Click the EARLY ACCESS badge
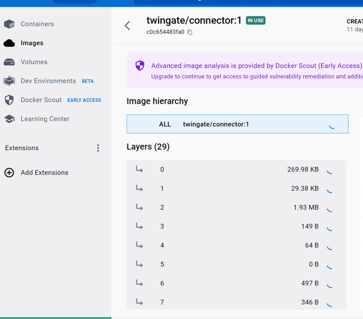 point(84,100)
